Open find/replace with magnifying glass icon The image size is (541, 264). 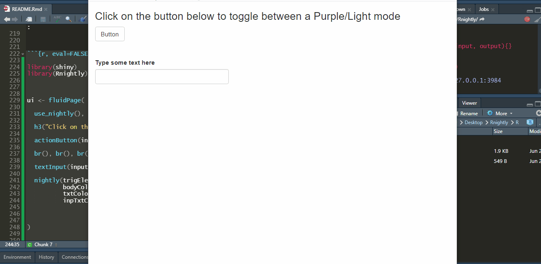click(68, 19)
